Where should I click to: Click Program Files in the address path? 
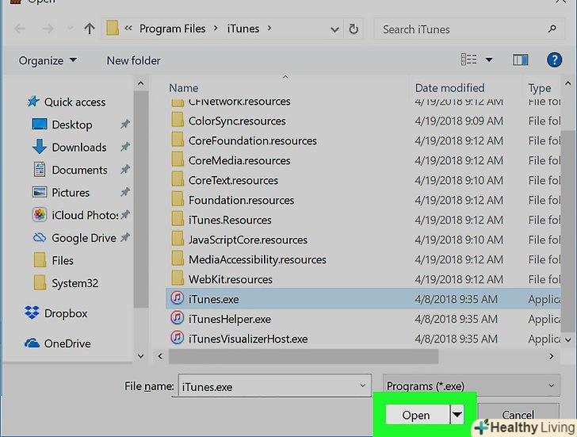click(172, 29)
